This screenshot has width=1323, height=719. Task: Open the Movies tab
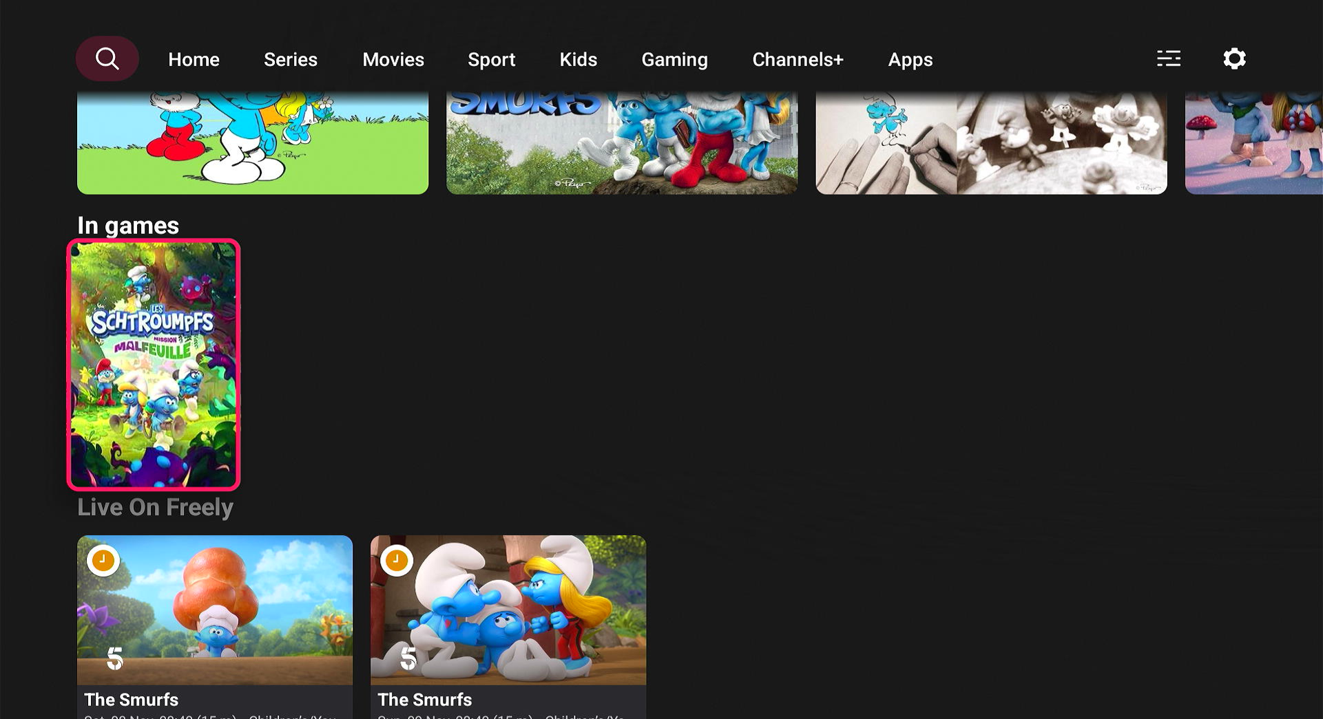(x=393, y=59)
